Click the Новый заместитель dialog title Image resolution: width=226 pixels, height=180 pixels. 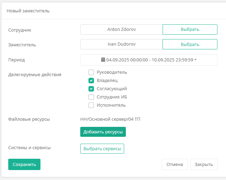point(28,11)
